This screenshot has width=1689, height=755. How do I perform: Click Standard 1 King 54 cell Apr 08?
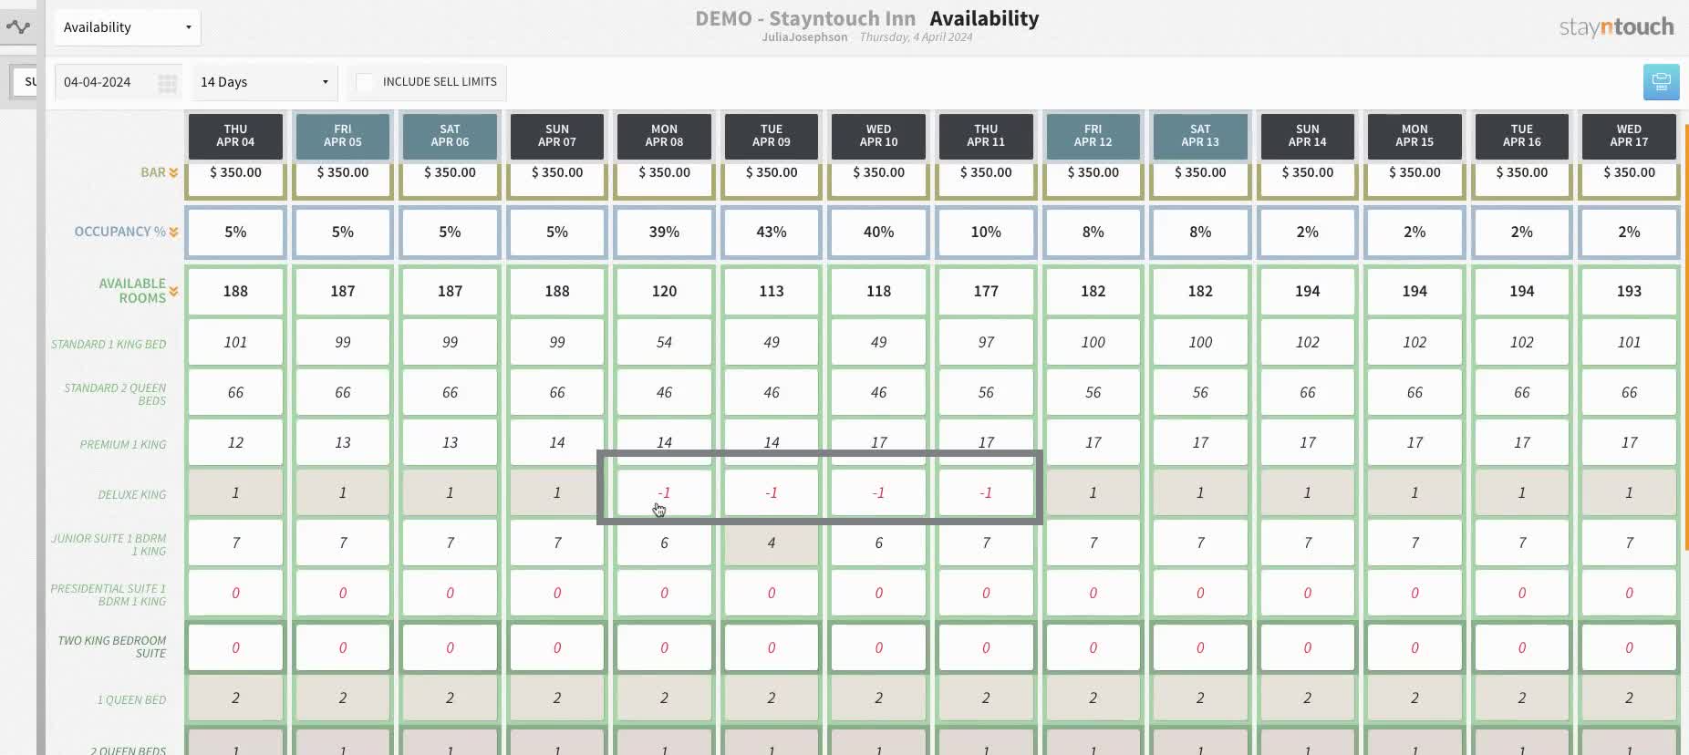pyautogui.click(x=664, y=342)
